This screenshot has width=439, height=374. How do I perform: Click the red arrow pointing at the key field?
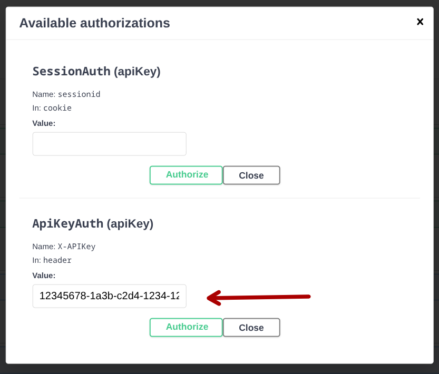tap(258, 297)
